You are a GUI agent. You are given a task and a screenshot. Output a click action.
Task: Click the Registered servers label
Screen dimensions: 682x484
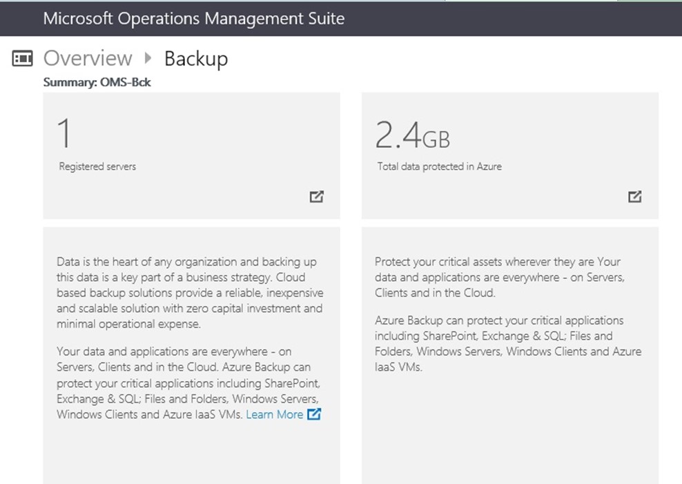pyautogui.click(x=97, y=166)
